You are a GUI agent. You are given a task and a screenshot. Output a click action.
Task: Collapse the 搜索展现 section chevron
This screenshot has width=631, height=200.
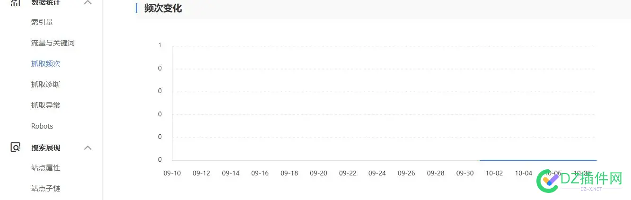pos(88,148)
